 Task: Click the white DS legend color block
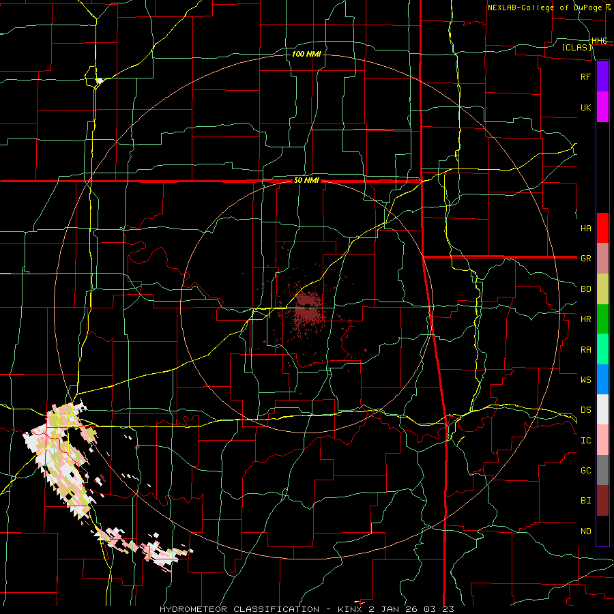[602, 409]
